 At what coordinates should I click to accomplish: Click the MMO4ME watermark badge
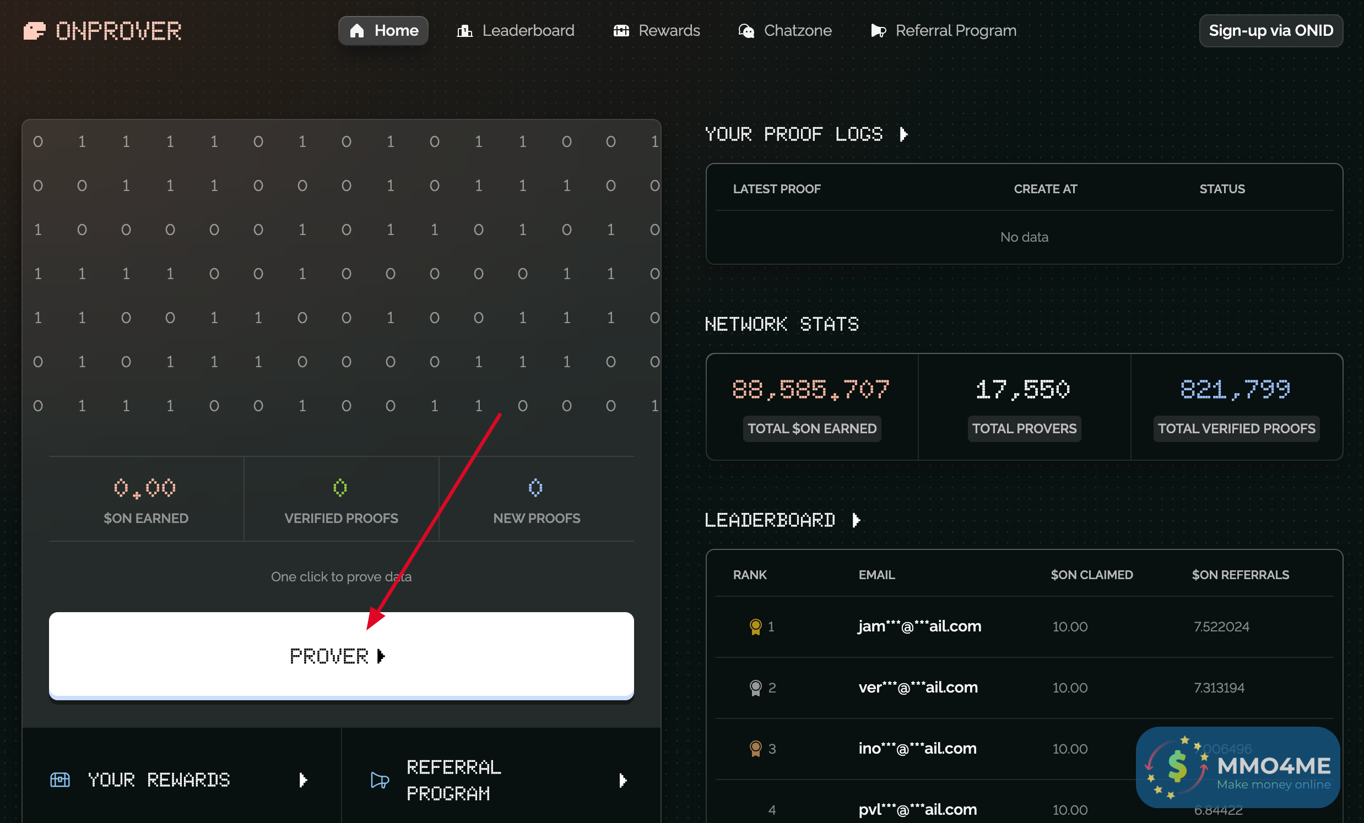[x=1238, y=767]
